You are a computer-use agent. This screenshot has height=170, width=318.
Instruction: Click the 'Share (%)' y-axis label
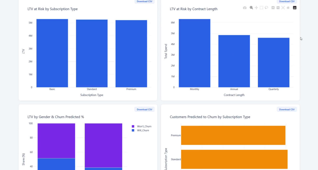[x=24, y=159]
